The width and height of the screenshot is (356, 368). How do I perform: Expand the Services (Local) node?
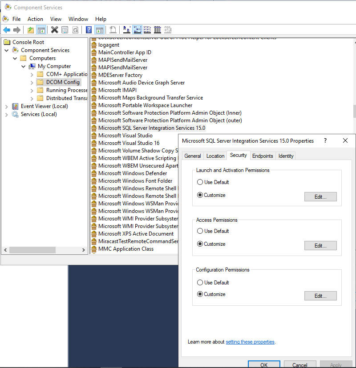[7, 115]
